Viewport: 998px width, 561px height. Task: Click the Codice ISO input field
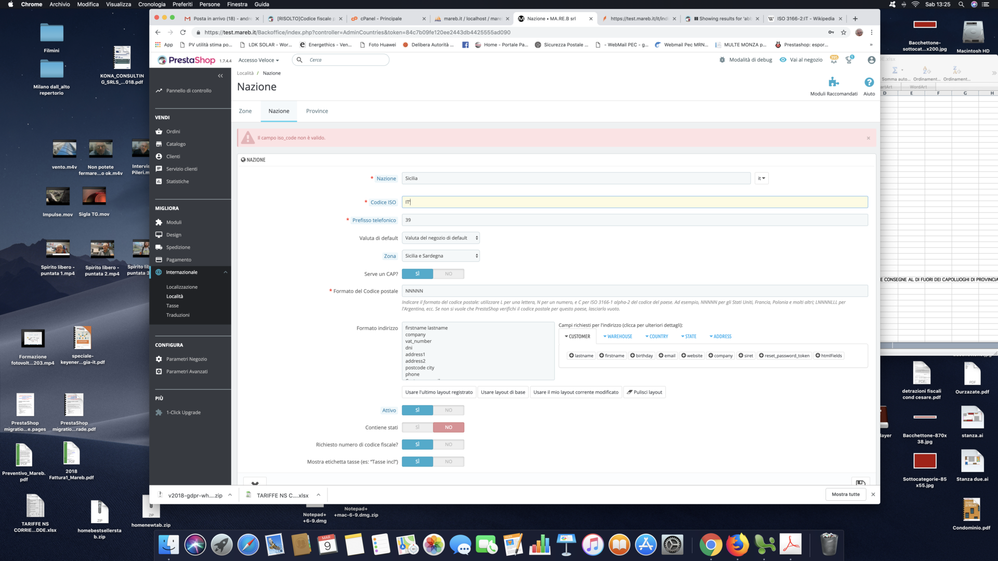[x=634, y=202]
